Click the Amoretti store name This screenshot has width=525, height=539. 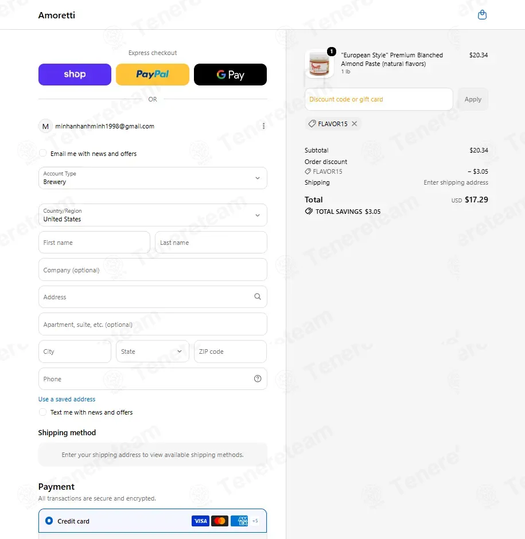click(56, 15)
